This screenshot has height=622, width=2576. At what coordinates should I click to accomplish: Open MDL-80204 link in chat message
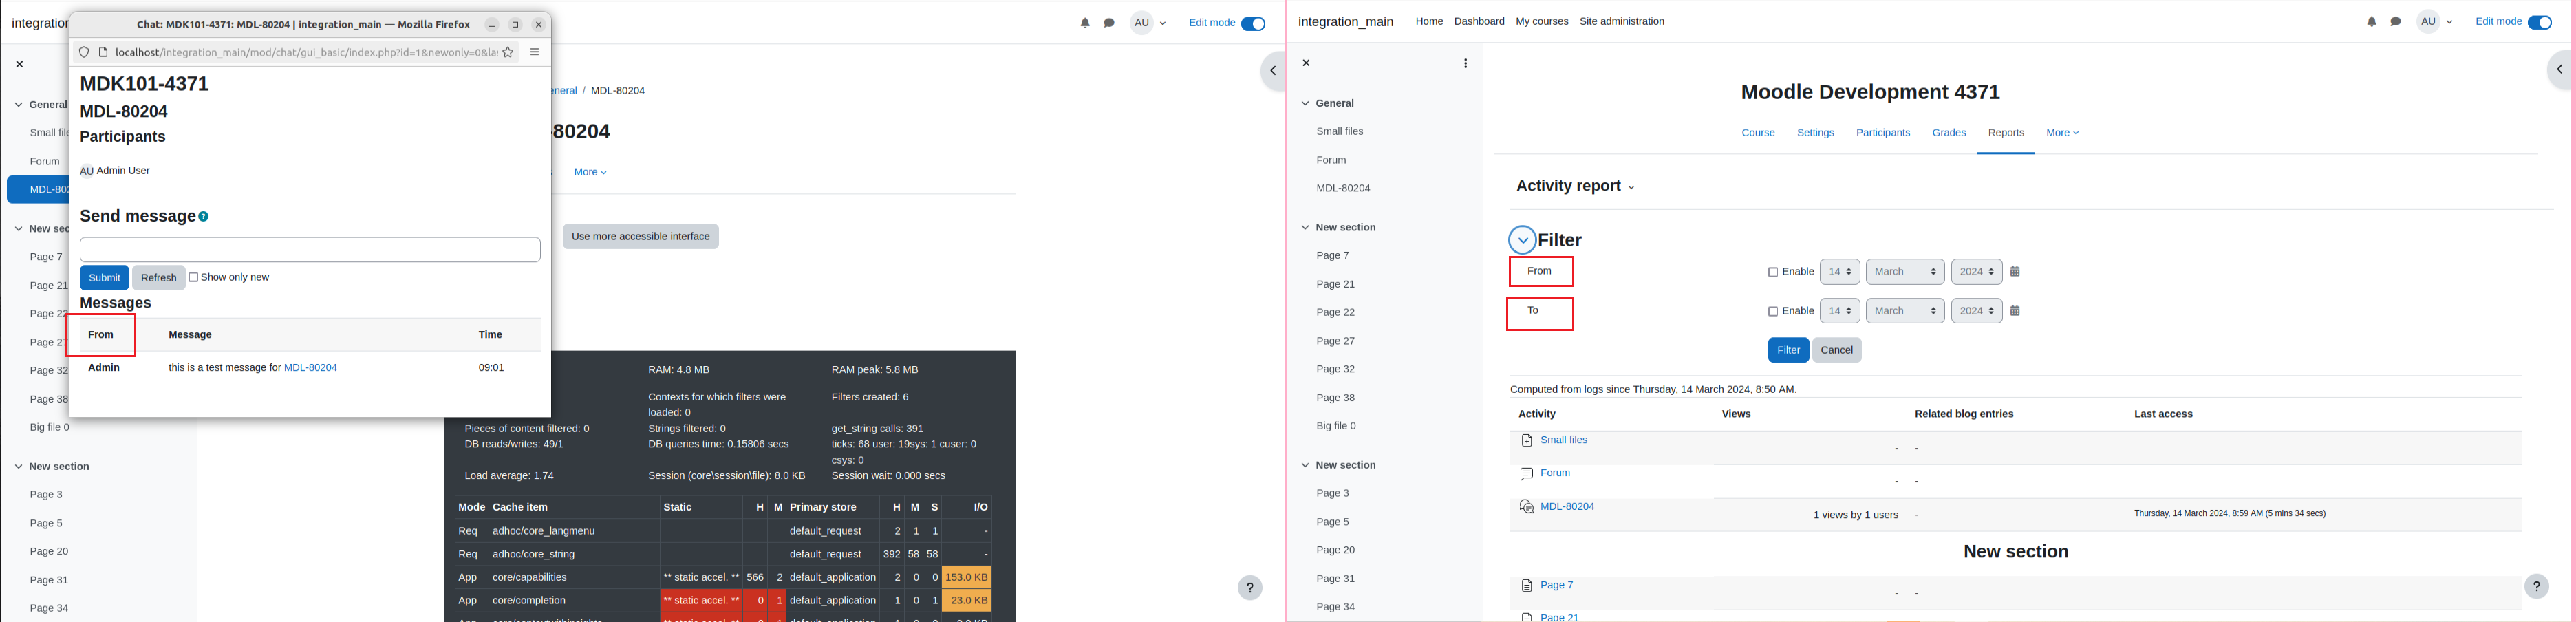(310, 368)
